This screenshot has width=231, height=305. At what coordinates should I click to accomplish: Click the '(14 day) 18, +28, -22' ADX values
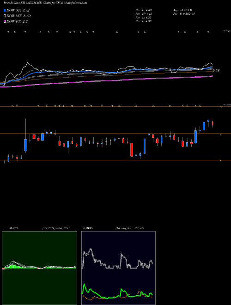130,228
